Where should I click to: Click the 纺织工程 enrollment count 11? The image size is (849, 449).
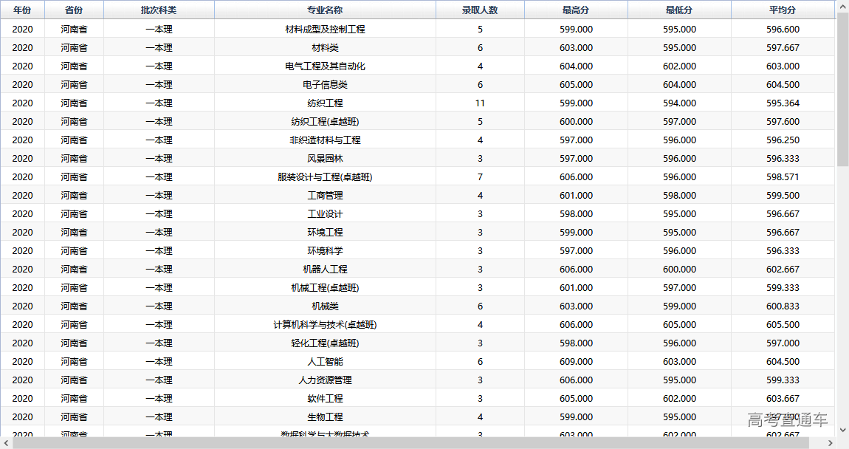(x=480, y=103)
